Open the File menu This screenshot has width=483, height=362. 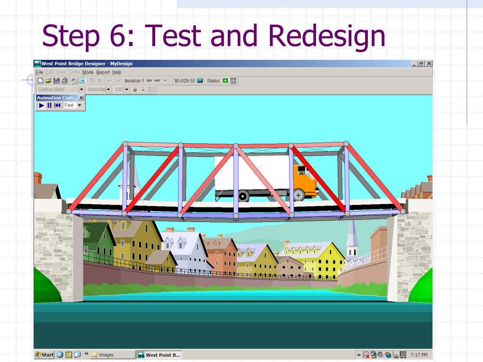coord(40,72)
